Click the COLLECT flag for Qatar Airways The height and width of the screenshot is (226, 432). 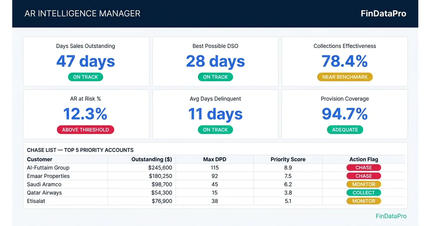pyautogui.click(x=364, y=193)
